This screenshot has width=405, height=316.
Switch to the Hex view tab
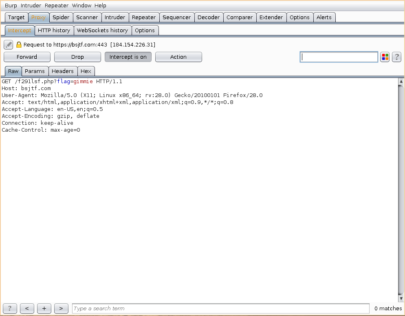(x=86, y=71)
